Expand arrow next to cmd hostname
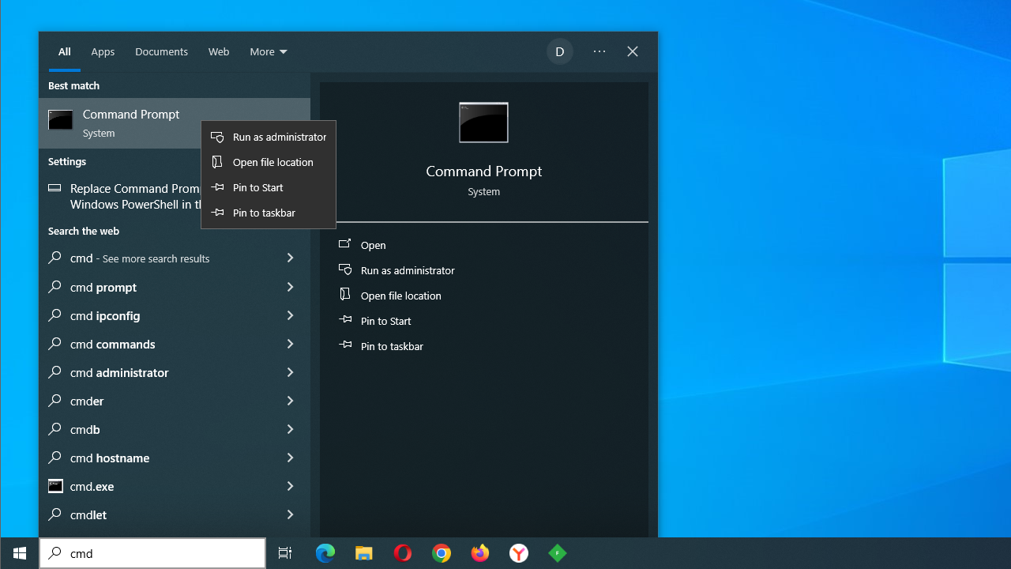 290,458
